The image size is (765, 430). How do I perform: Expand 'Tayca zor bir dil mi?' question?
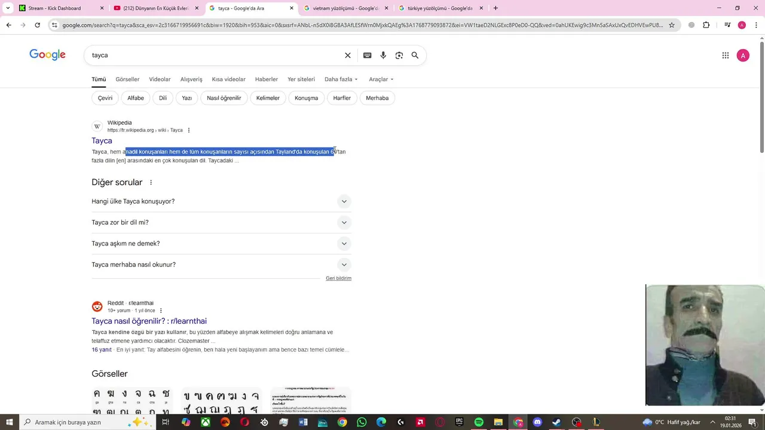coord(221,222)
